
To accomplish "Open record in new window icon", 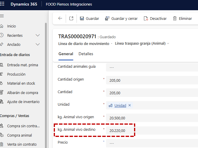I will tap(71, 18).
